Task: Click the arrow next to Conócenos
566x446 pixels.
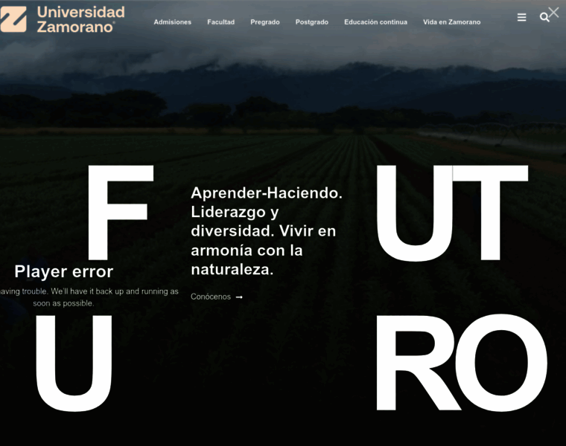Action: (239, 297)
